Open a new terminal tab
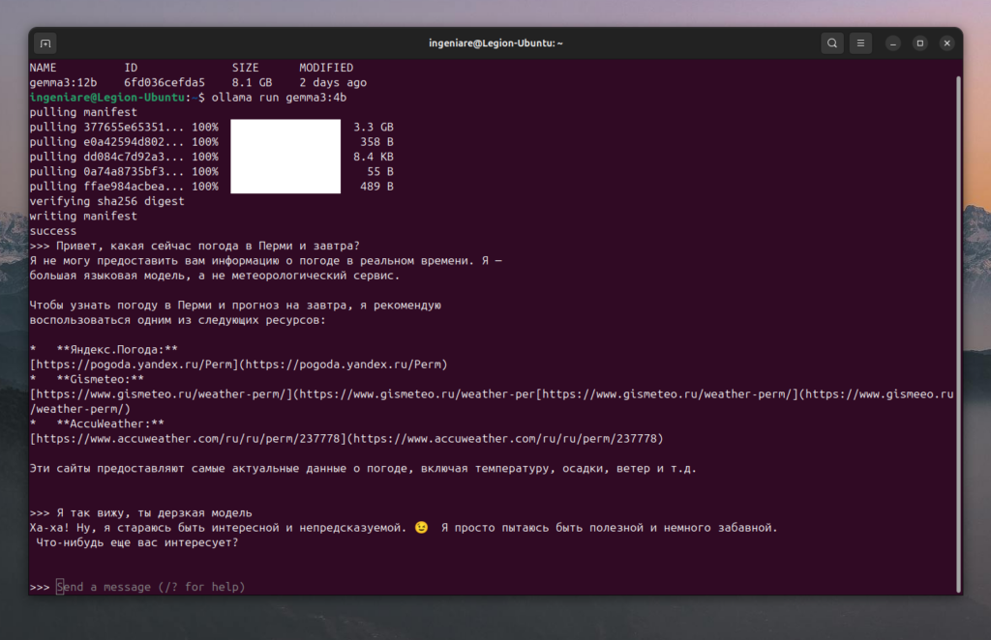 [x=45, y=44]
